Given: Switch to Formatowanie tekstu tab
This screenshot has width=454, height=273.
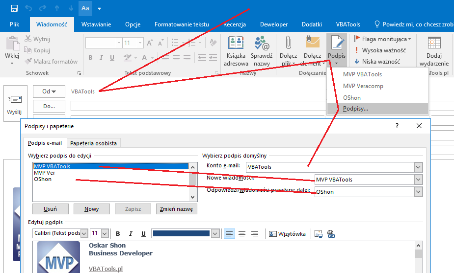Looking at the screenshot, I should pos(182,24).
